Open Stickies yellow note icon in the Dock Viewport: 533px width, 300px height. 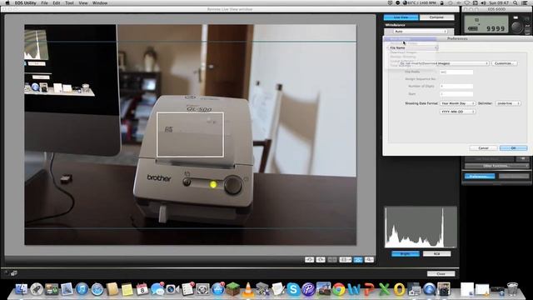pyautogui.click(x=127, y=289)
